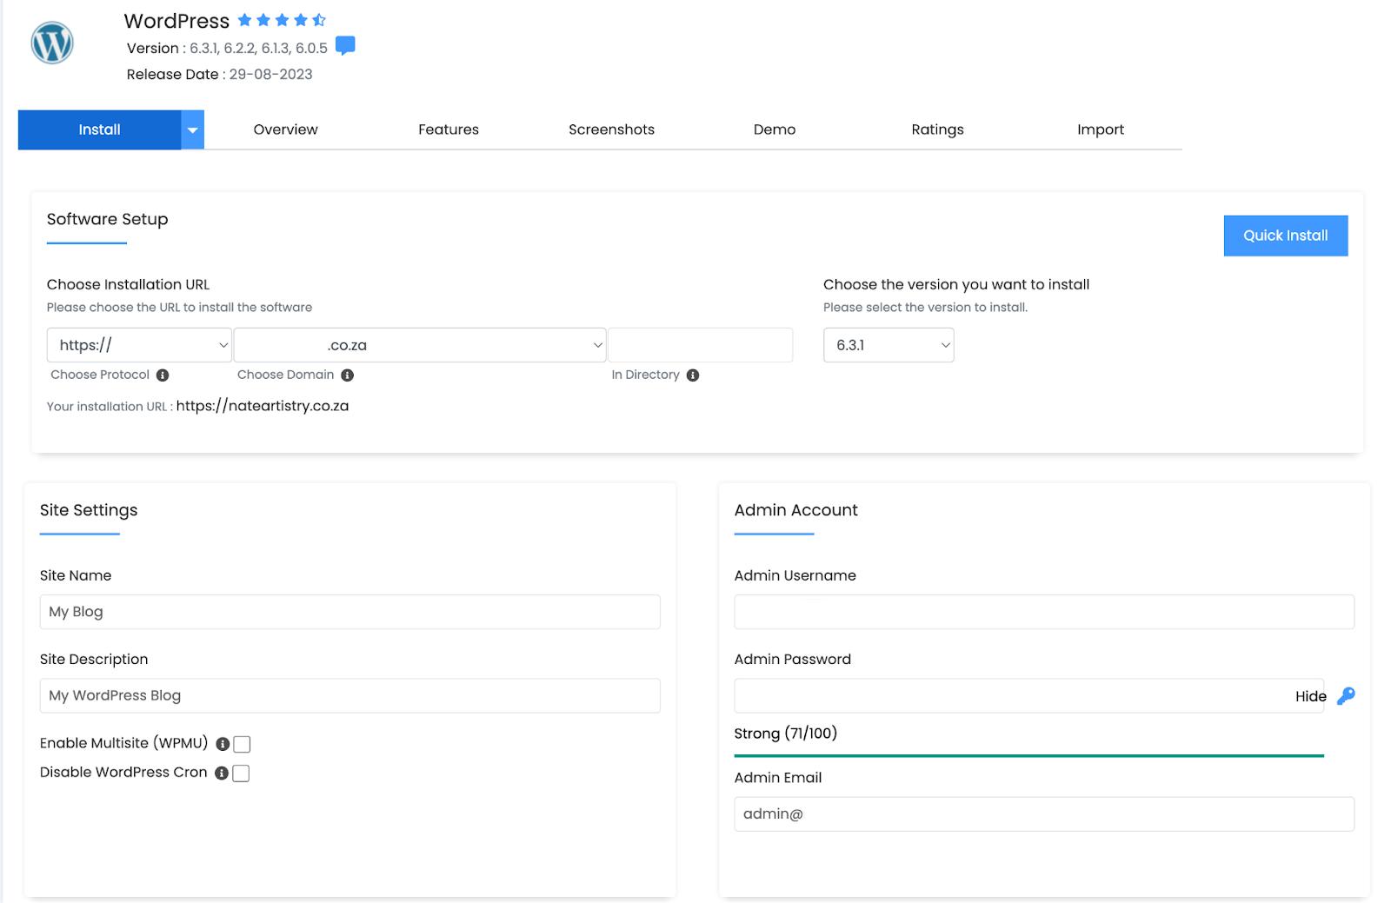Focus the In Directory input field

coord(701,345)
